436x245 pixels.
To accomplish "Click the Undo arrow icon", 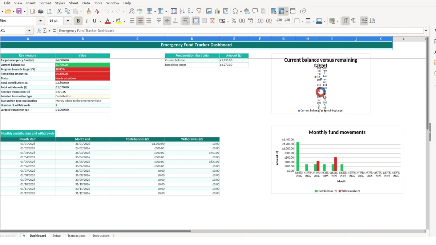I will 107,11.
